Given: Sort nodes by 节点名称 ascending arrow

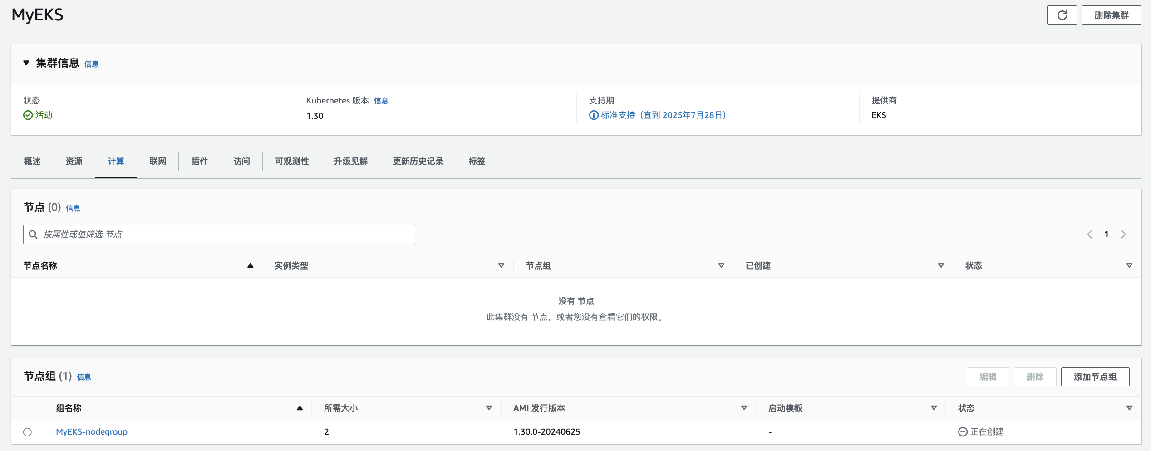Looking at the screenshot, I should click(x=250, y=266).
